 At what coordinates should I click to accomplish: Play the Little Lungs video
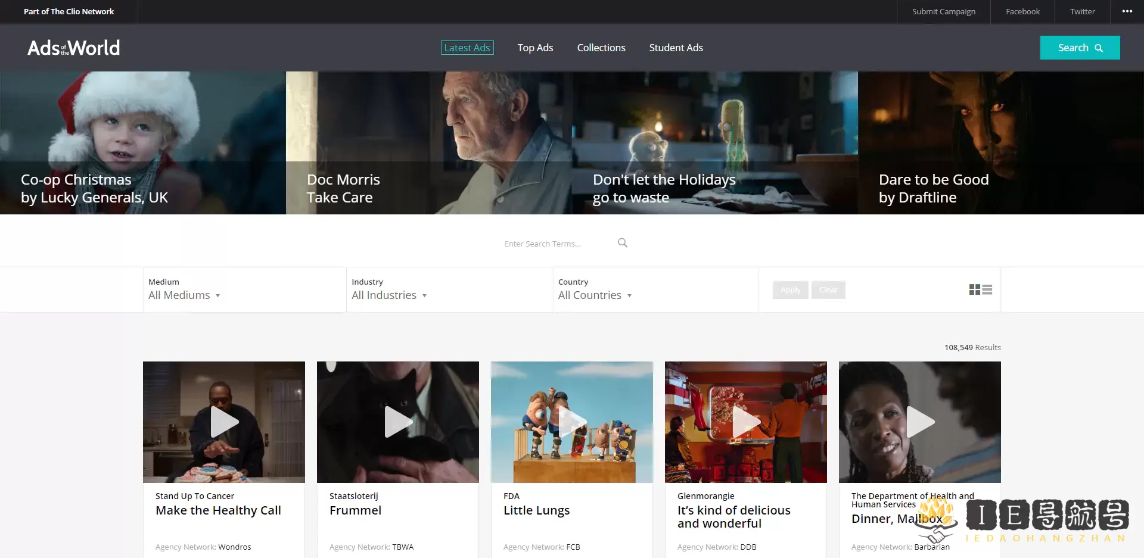572,422
